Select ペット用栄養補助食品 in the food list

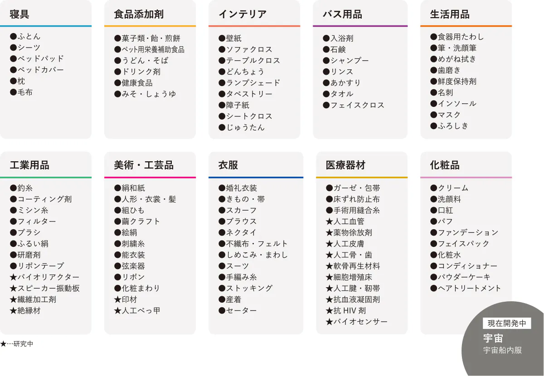click(153, 49)
